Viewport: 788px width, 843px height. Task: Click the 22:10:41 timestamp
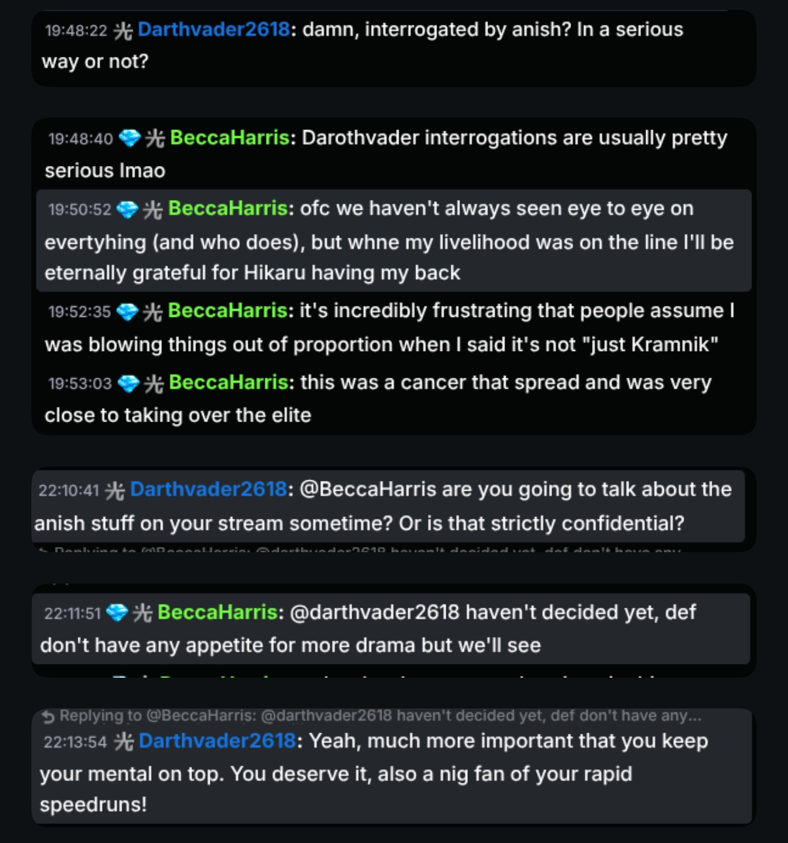point(69,490)
